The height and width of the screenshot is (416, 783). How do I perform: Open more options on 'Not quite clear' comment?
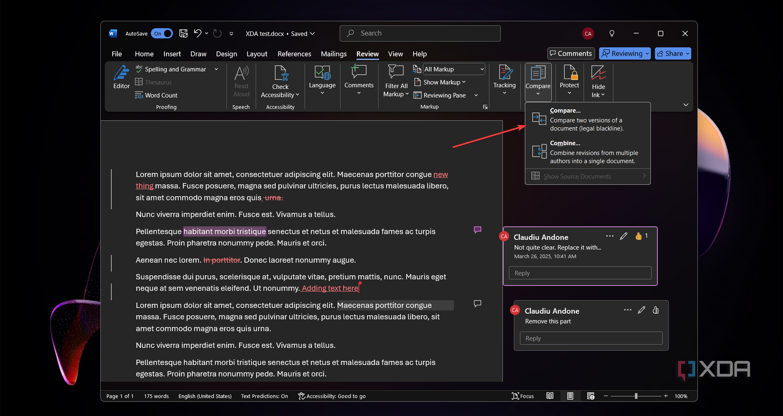610,236
